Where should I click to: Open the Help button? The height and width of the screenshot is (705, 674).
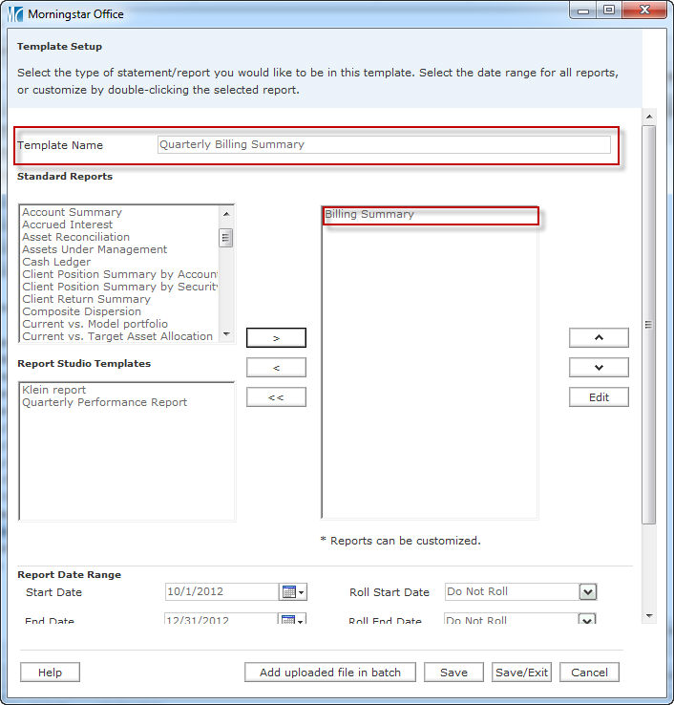50,673
